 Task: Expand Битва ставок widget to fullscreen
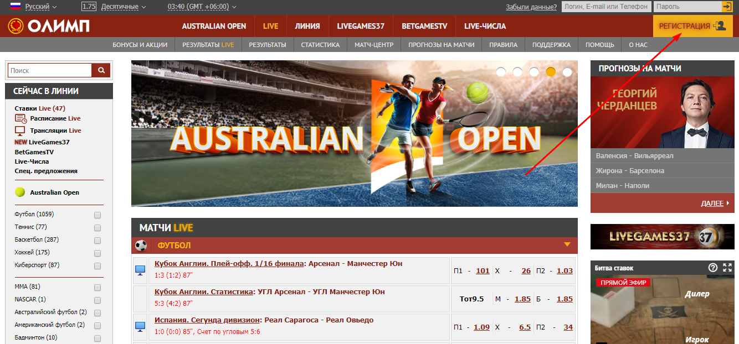tap(727, 268)
